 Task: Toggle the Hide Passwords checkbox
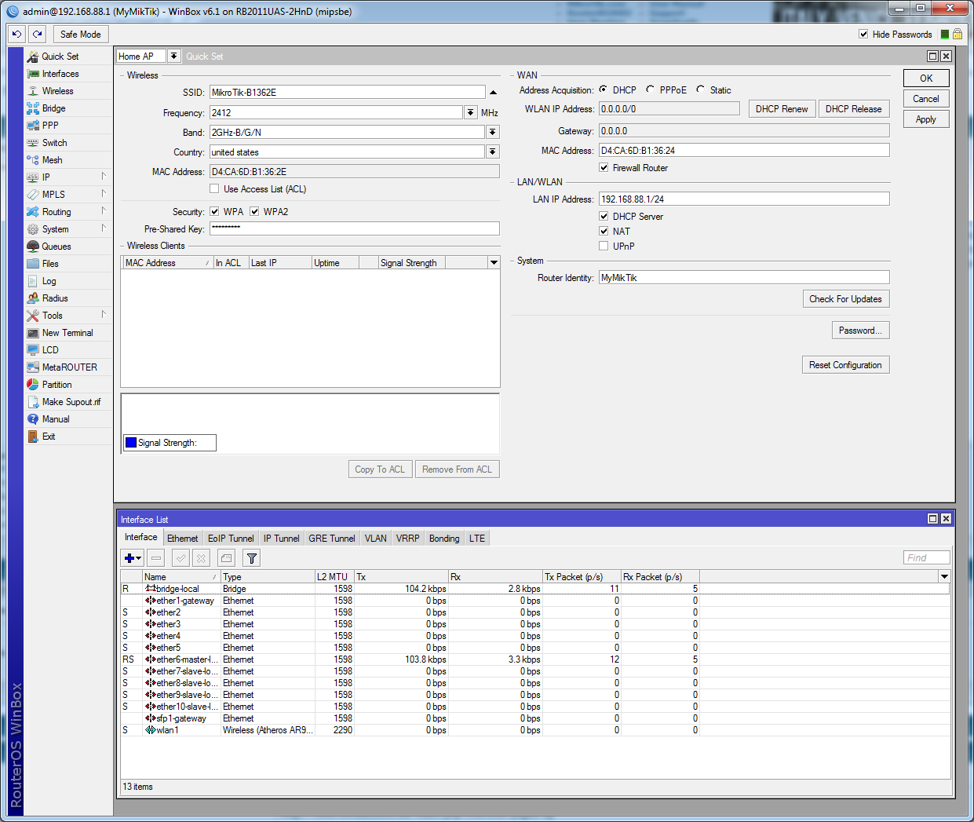pyautogui.click(x=863, y=35)
